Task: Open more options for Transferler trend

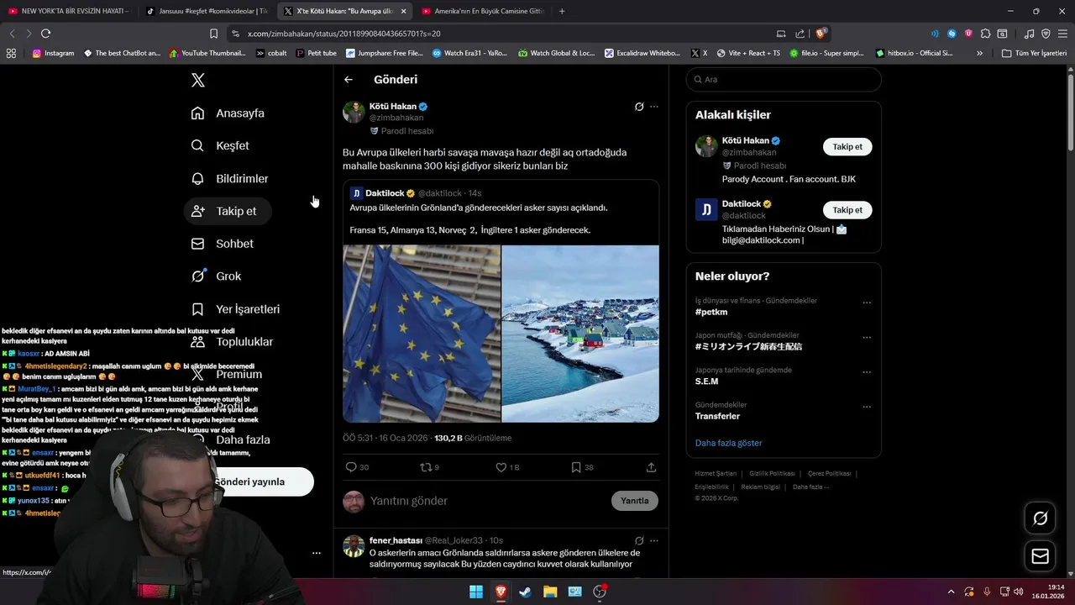Action: pos(867,407)
